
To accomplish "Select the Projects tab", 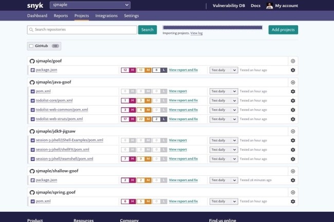I will point(82,16).
